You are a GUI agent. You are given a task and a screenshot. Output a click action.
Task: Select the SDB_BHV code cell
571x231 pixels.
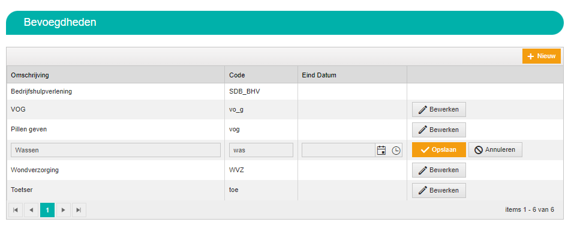pyautogui.click(x=261, y=91)
